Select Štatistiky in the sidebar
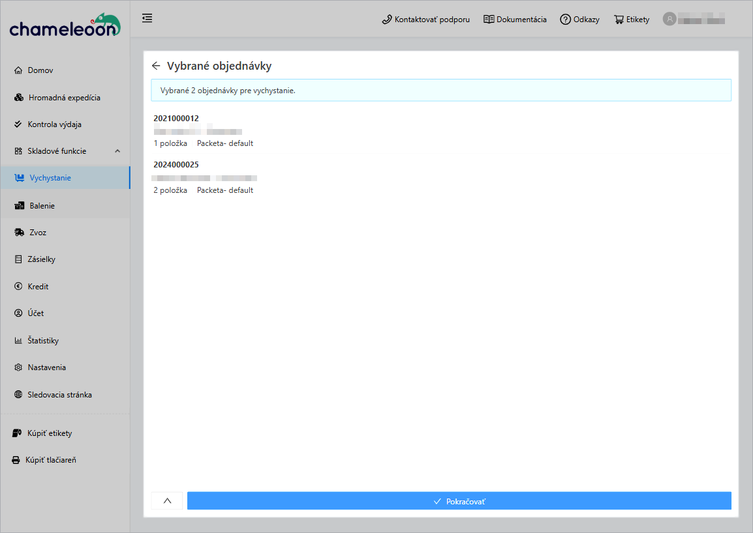 [43, 341]
